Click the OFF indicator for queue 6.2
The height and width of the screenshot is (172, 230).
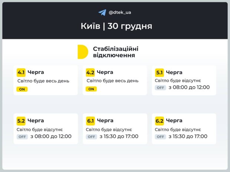click(160, 136)
